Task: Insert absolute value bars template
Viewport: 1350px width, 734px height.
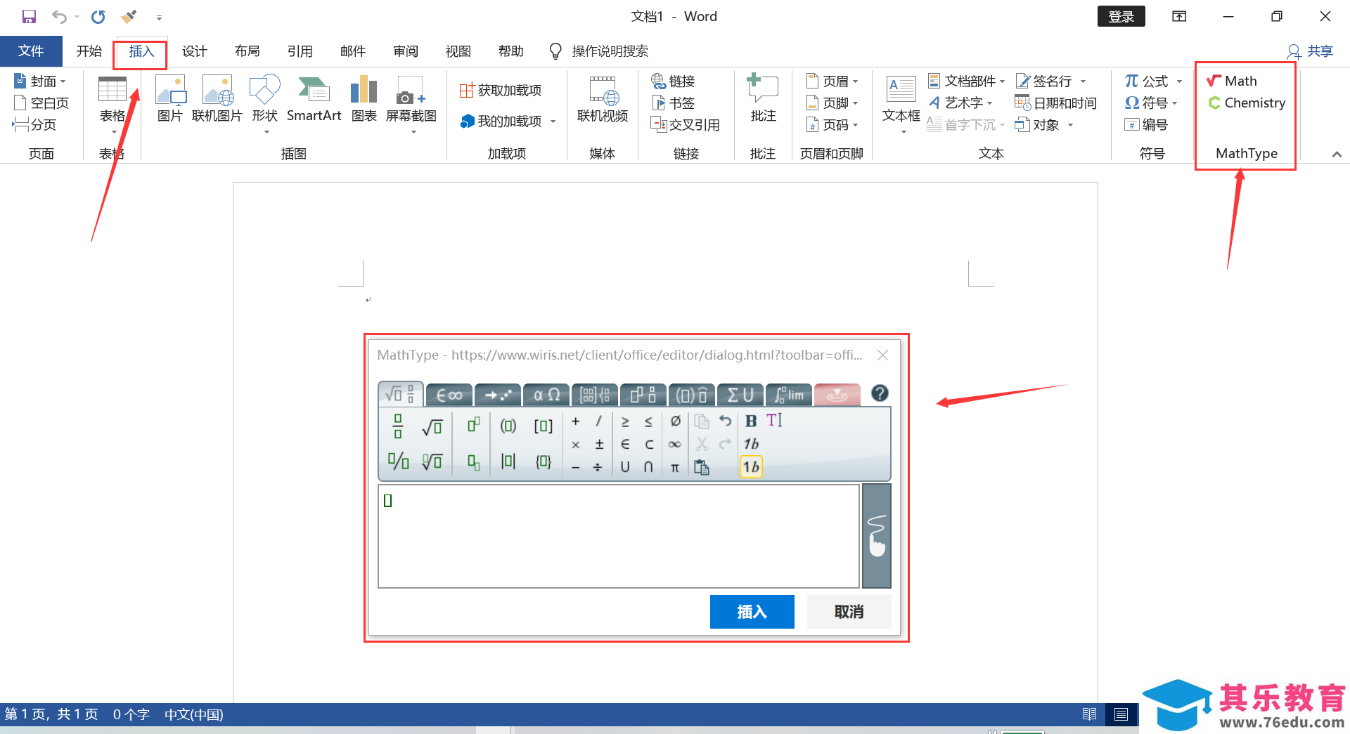Action: tap(508, 461)
